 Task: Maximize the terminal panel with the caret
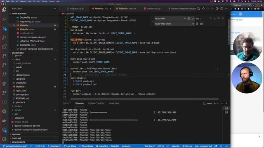222,103
